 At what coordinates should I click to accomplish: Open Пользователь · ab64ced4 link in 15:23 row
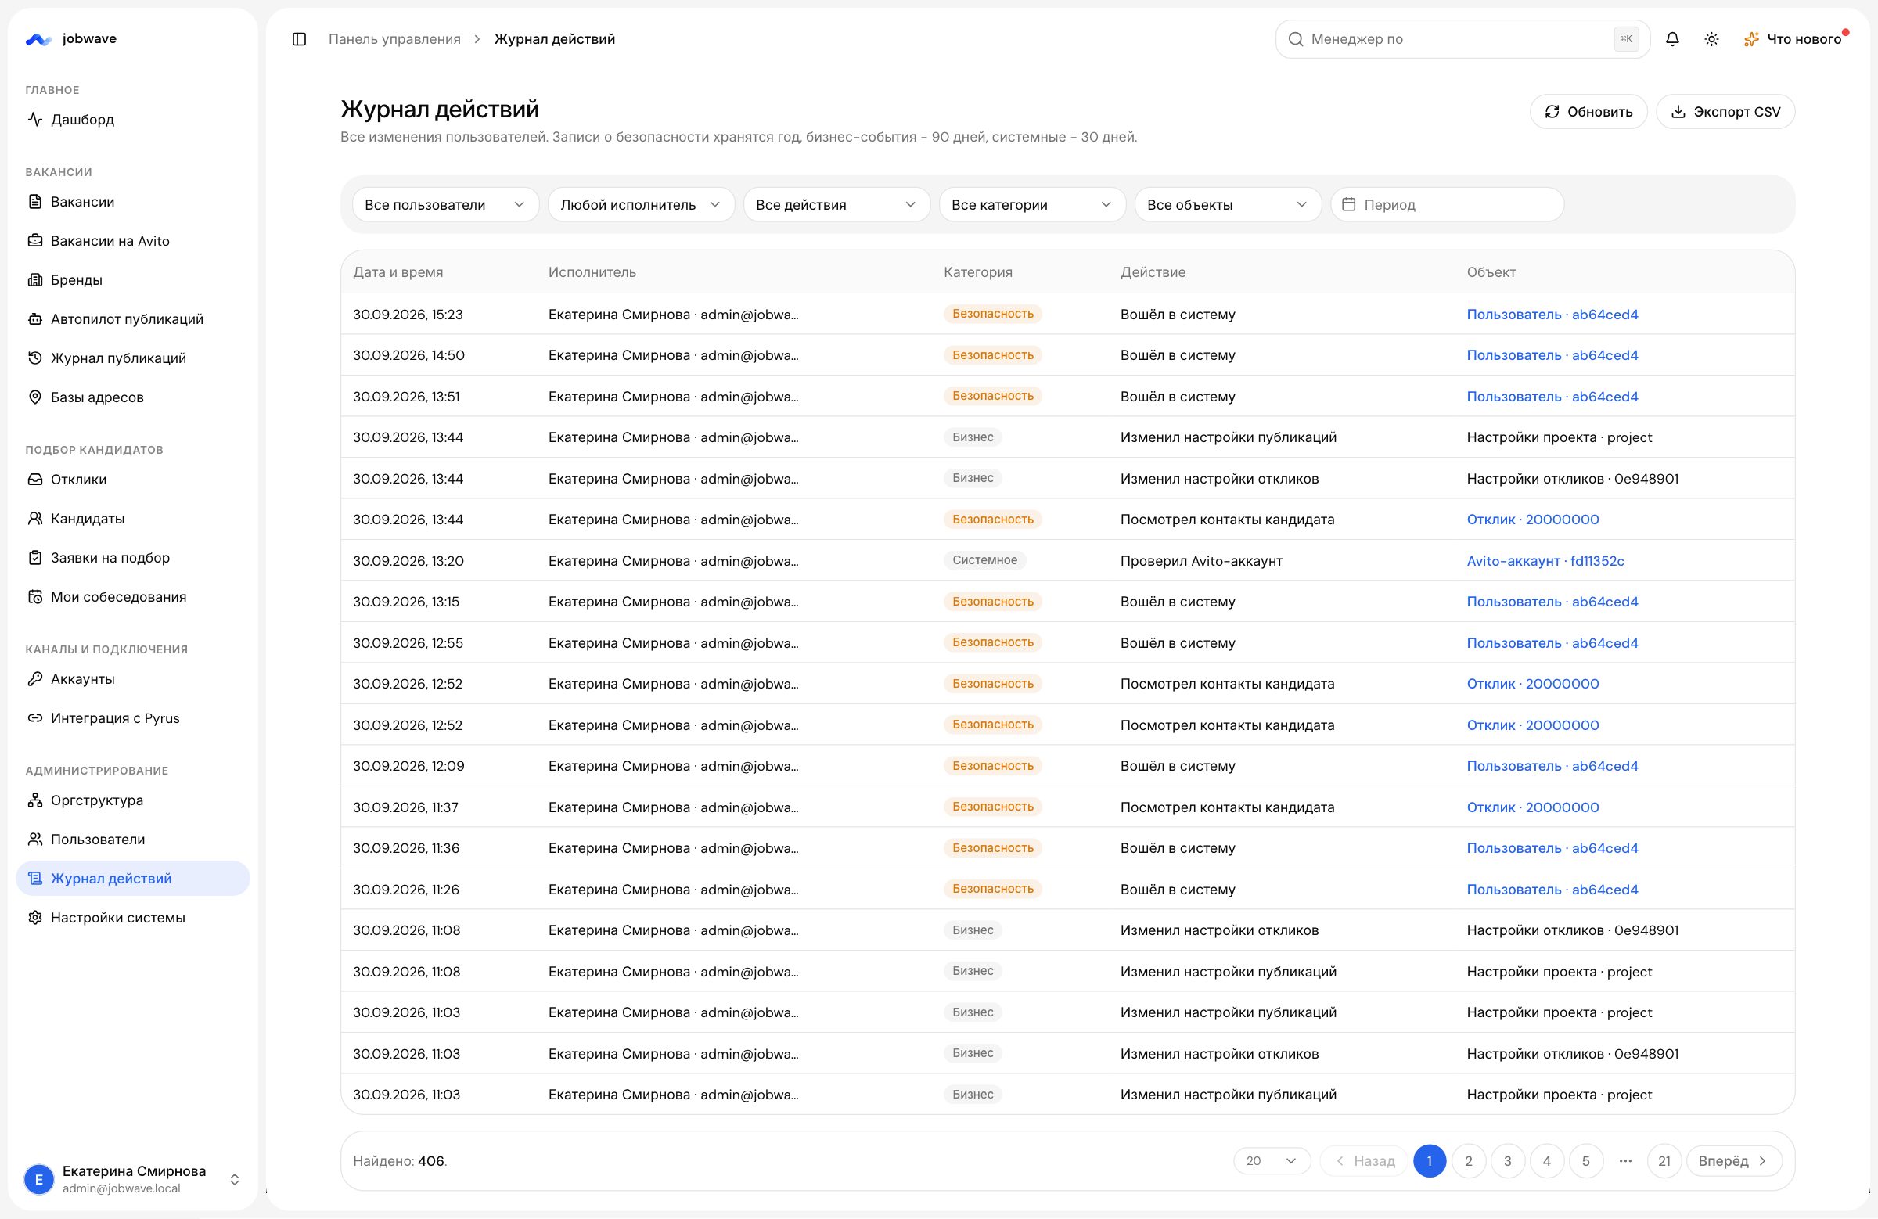click(x=1552, y=314)
